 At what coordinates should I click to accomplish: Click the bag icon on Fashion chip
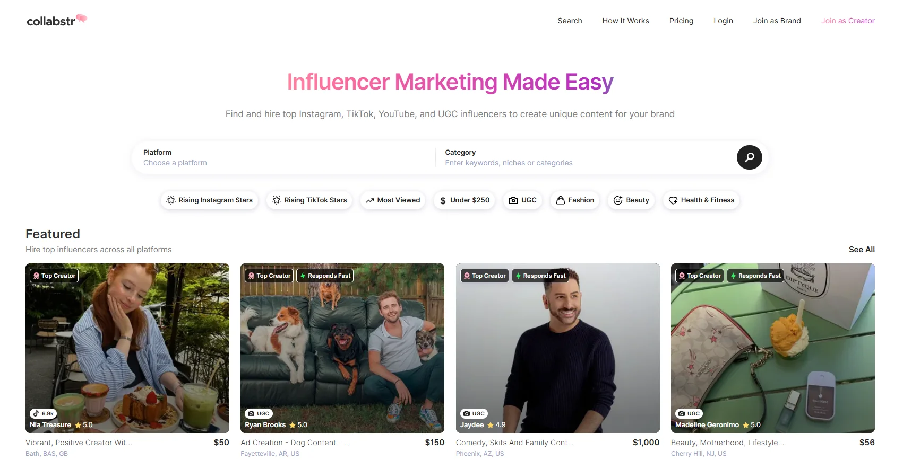(x=560, y=200)
